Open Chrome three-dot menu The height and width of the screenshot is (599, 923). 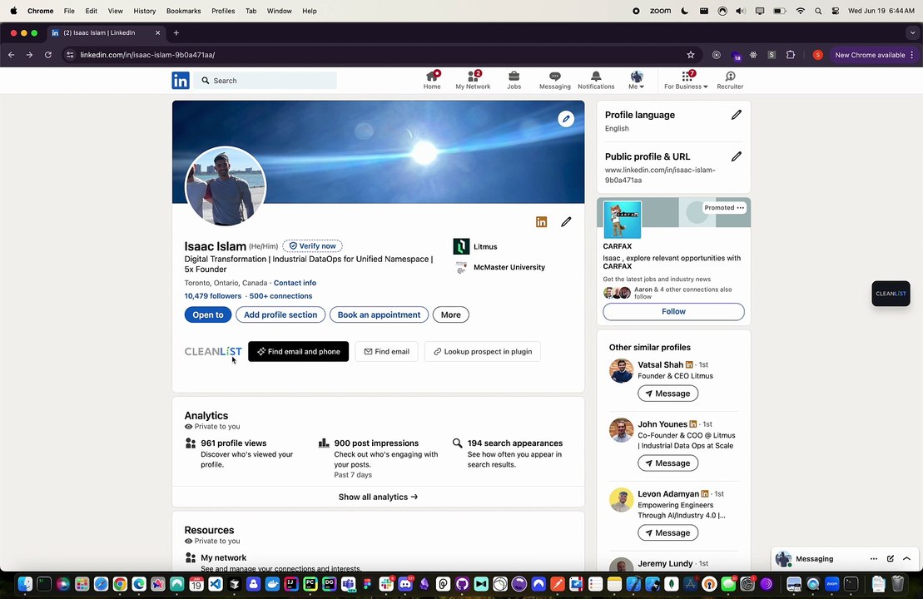[x=912, y=55]
